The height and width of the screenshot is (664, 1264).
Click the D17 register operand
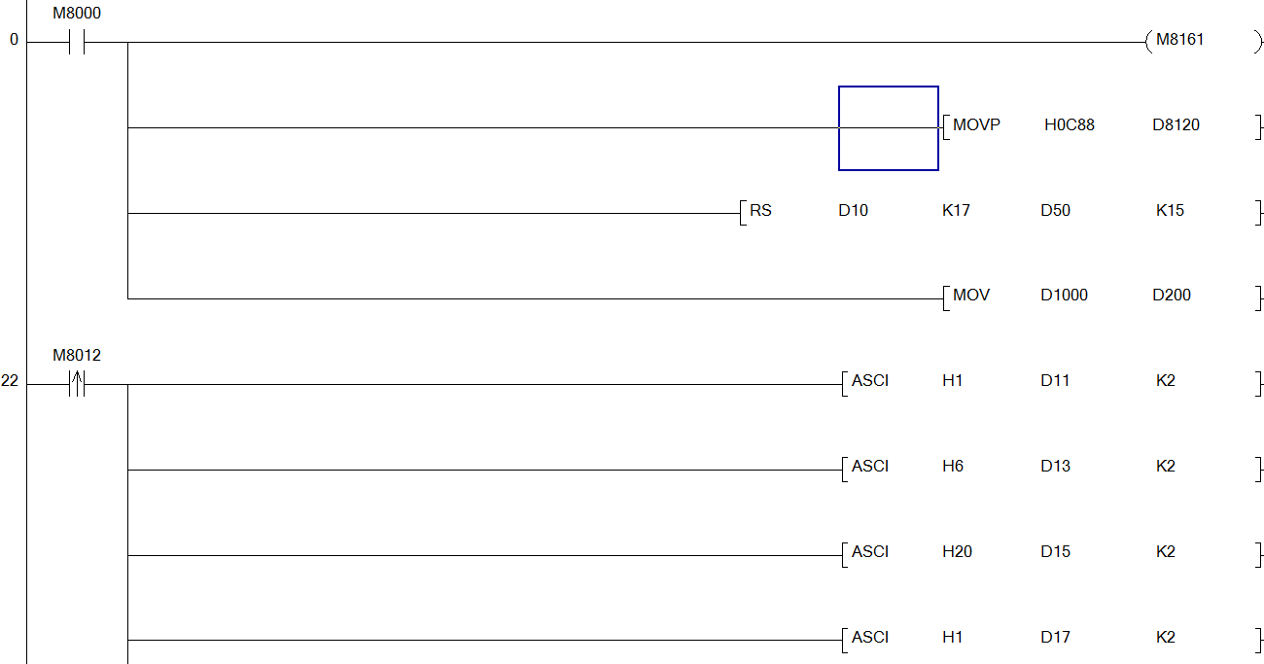1055,638
